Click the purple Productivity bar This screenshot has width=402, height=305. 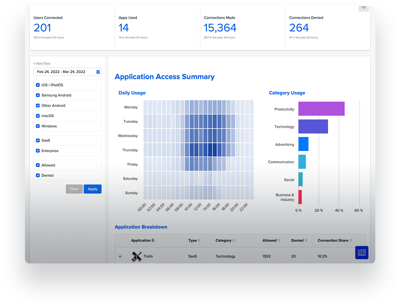(321, 109)
